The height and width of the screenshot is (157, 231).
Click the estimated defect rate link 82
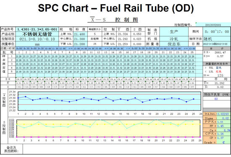point(216,99)
